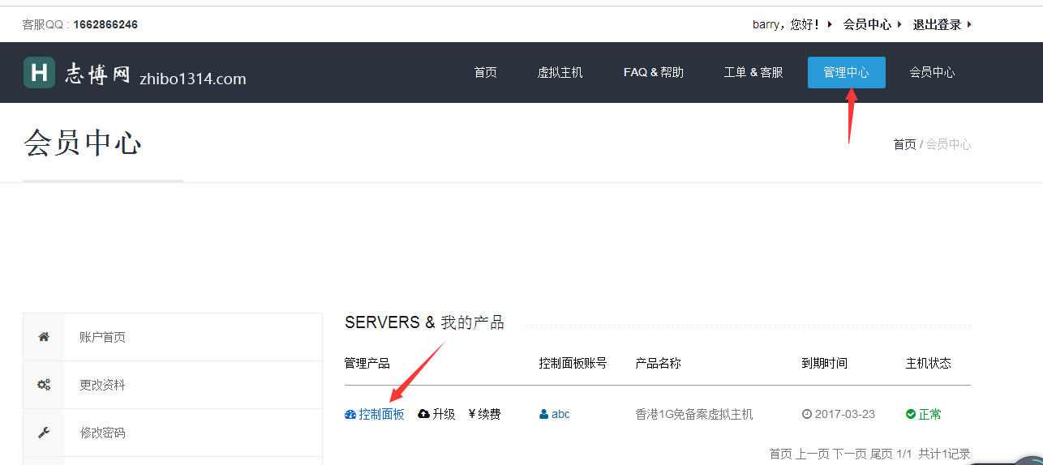Click the green check icon beside 正常
This screenshot has width=1043, height=465.
click(911, 415)
